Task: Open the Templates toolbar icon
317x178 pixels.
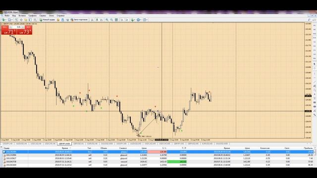Action: [144, 20]
